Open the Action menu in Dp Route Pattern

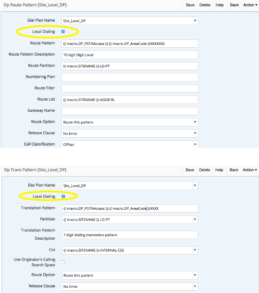coord(250,5)
